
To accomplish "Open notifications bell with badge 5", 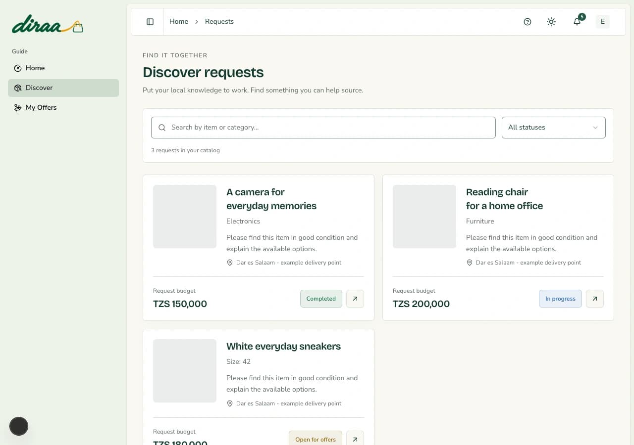I will point(577,22).
